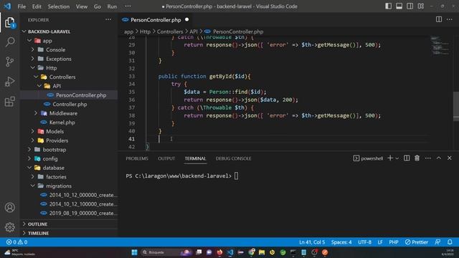Select the powershell terminal label

tap(368, 158)
